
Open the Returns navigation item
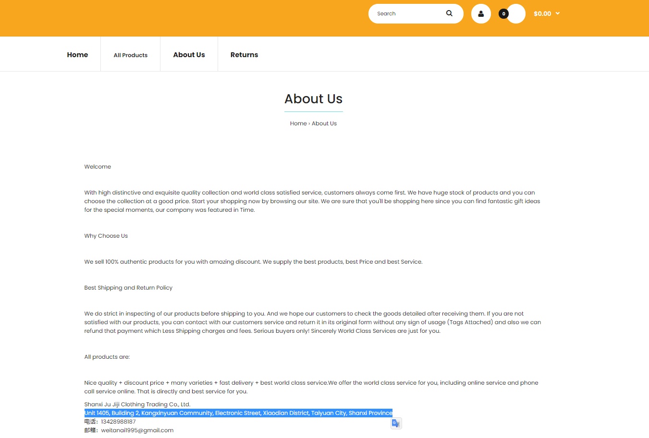coord(244,55)
